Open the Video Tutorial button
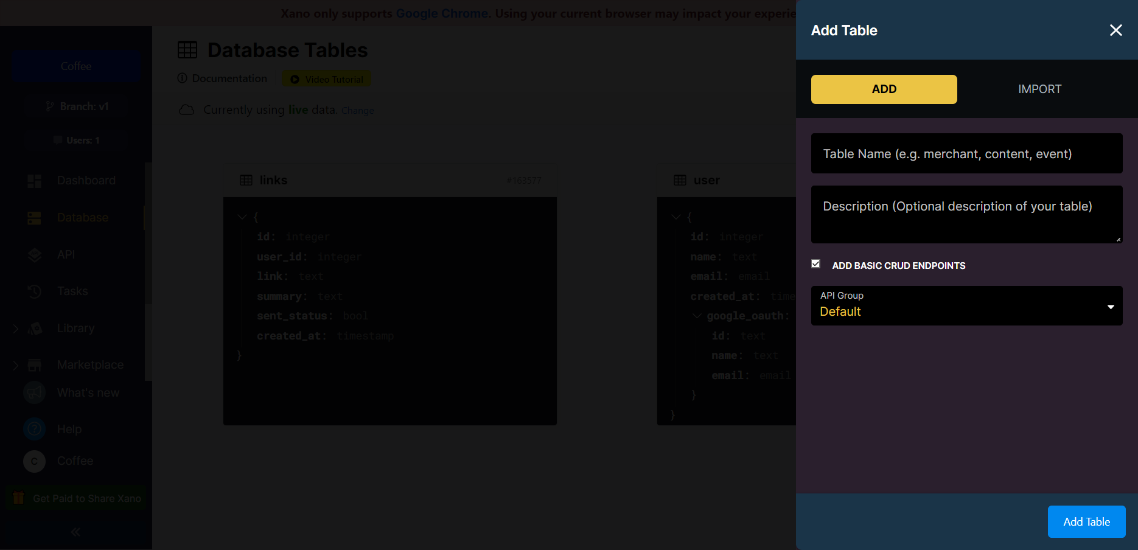The height and width of the screenshot is (550, 1138). (x=326, y=79)
